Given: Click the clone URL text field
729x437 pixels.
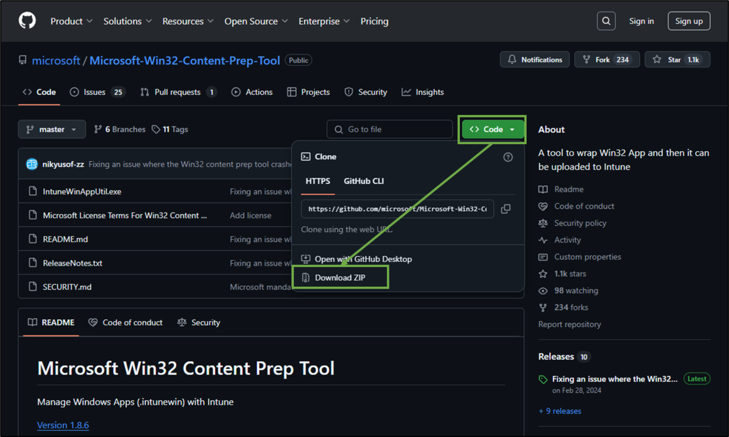Looking at the screenshot, I should coord(397,208).
